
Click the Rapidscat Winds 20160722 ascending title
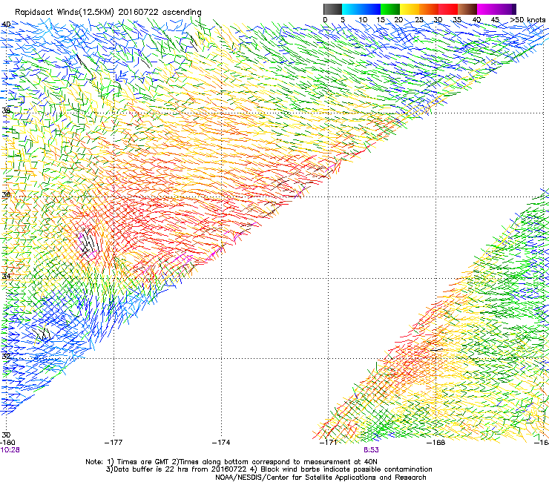click(x=108, y=12)
